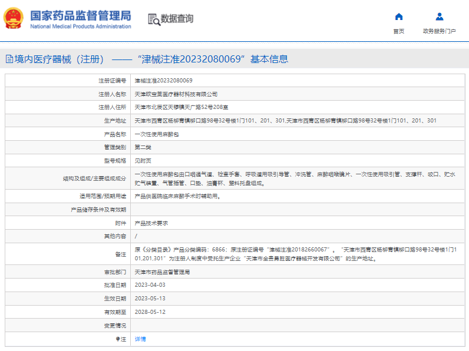This screenshot has width=469, height=351.
Task: Click the 附件 label
Action: [x=121, y=223]
